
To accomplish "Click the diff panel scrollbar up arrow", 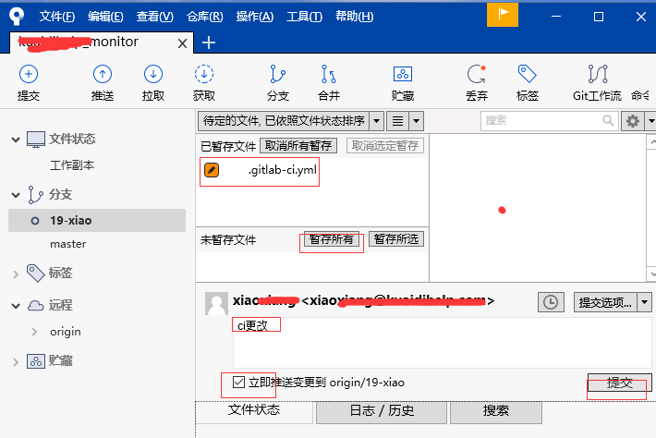I will click(x=651, y=142).
